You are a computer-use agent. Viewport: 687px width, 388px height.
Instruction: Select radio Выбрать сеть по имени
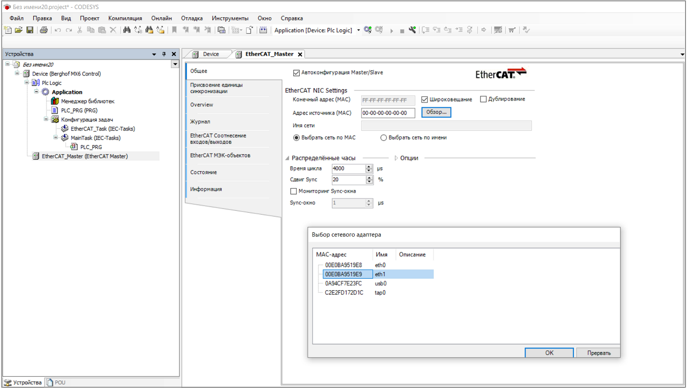pos(384,138)
